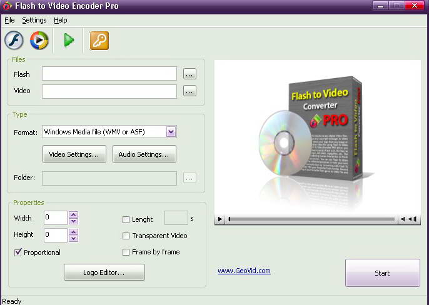Viewport: 429px width, 305px height.
Task: Minimize the Flash to Video Encoder window
Action: tap(380, 6)
